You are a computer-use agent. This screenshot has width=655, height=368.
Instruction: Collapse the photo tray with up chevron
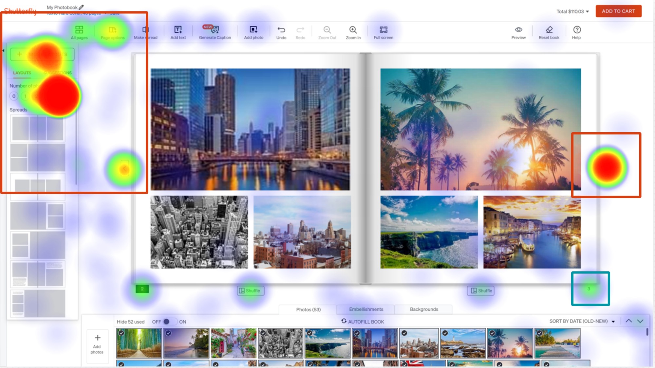[629, 321]
